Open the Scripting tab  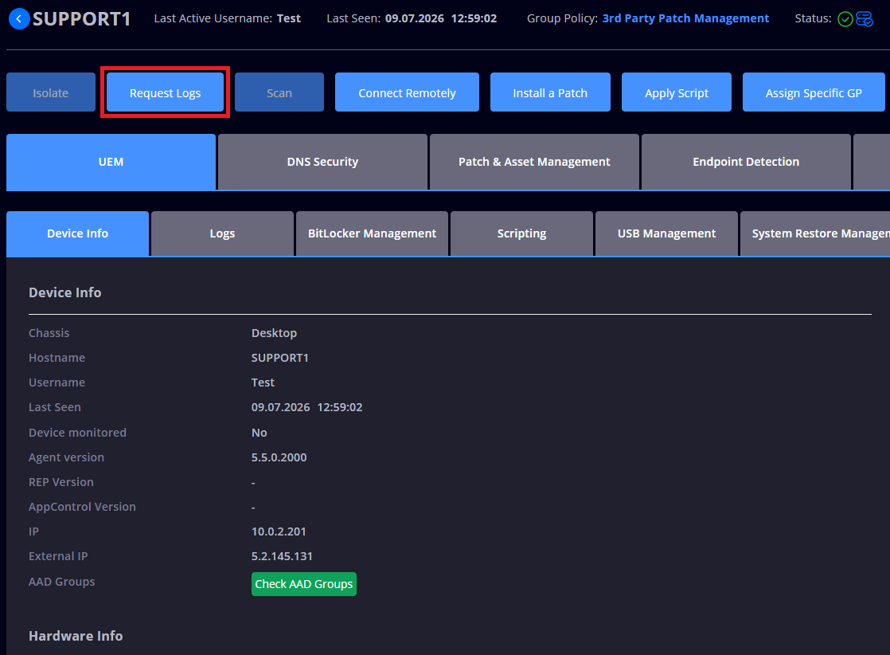521,233
